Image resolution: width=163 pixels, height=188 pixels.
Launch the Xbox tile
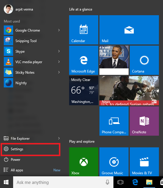(84, 162)
